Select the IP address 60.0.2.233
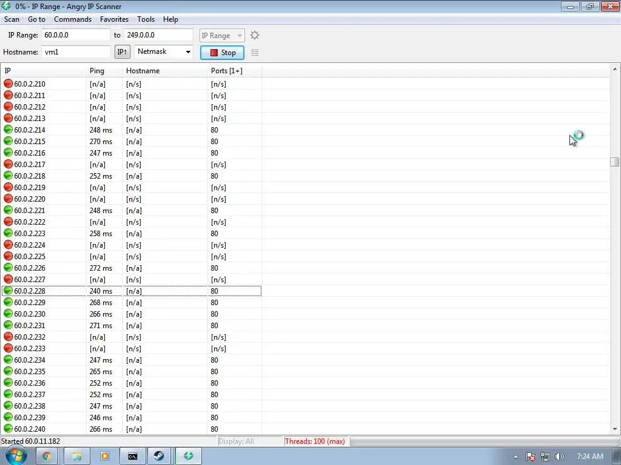The width and height of the screenshot is (621, 465). [x=30, y=348]
